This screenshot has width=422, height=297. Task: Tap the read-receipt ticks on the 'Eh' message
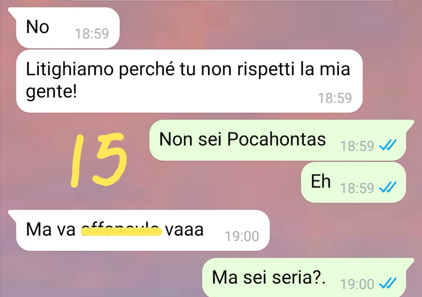[x=388, y=187]
